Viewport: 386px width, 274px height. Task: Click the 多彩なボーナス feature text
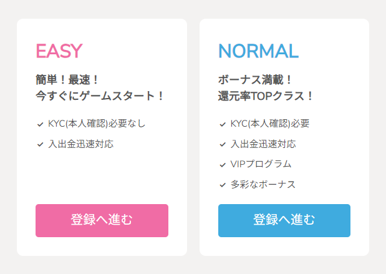click(x=263, y=184)
